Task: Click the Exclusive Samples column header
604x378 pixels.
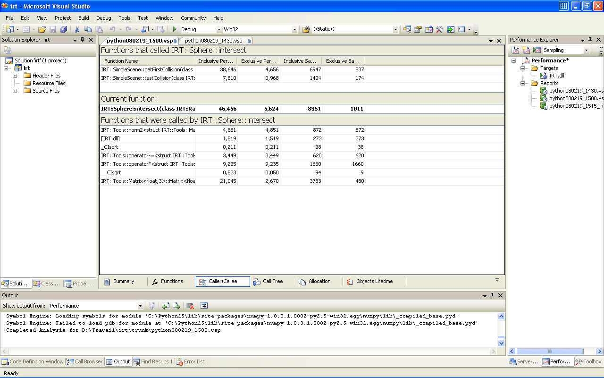Action: [343, 61]
